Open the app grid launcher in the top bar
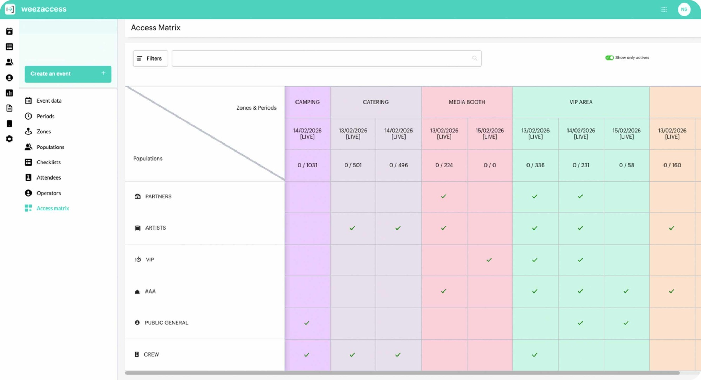 pyautogui.click(x=664, y=9)
